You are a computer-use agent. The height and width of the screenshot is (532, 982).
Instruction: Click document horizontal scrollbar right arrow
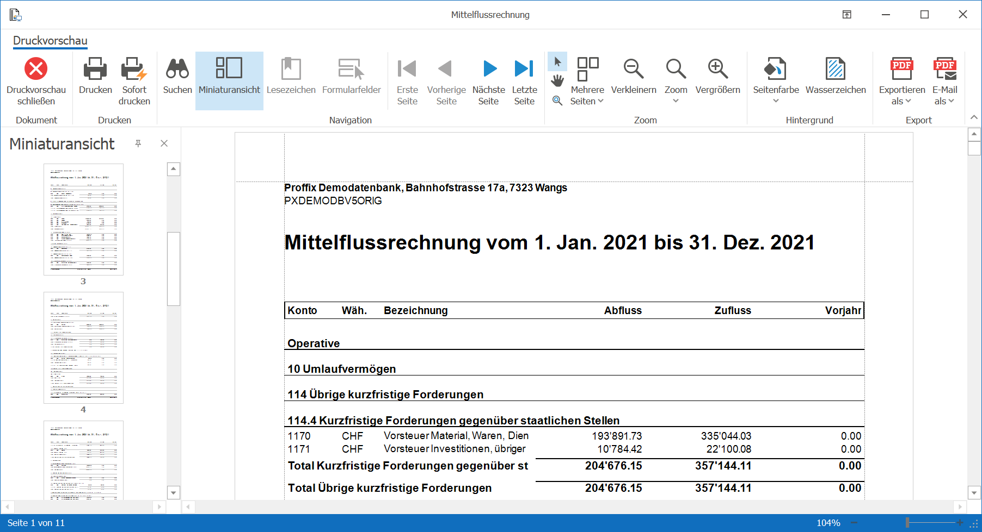click(x=960, y=506)
